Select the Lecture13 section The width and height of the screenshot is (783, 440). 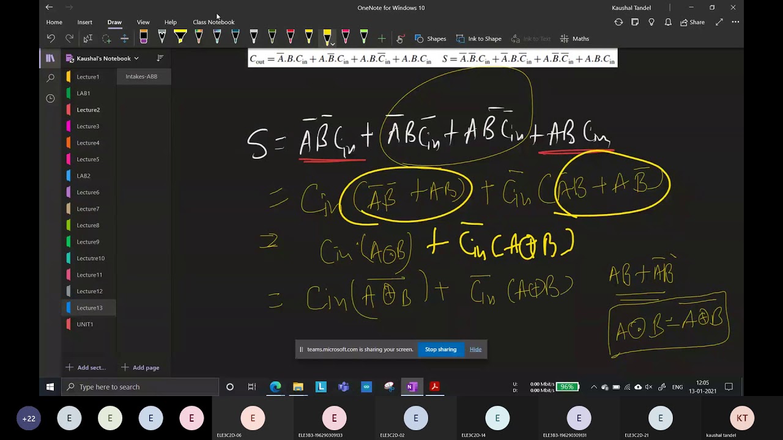88,307
